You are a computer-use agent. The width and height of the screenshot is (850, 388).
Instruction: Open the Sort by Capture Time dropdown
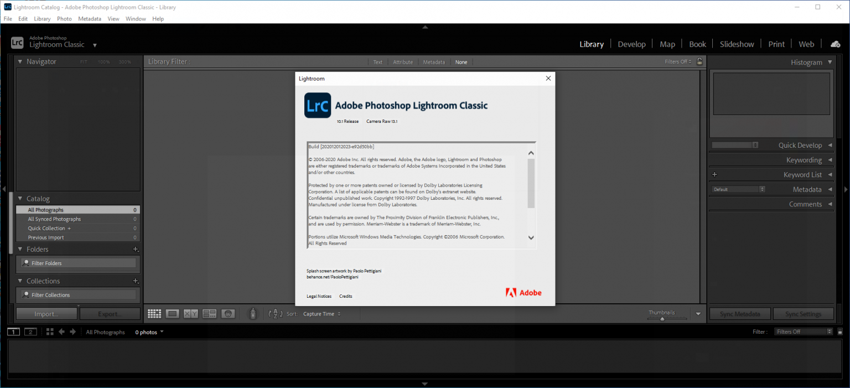[322, 314]
